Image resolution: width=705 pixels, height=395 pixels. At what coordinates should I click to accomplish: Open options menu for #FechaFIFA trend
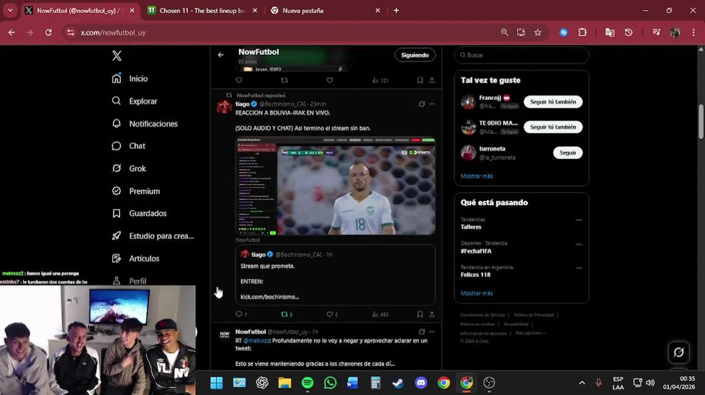[579, 244]
